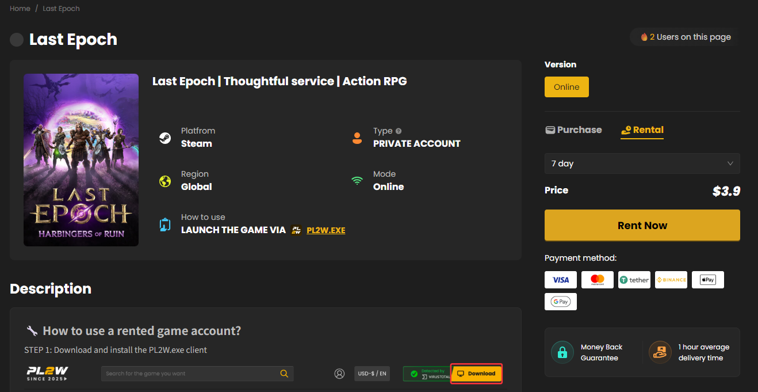Image resolution: width=758 pixels, height=392 pixels.
Task: Click the flame icon in users counter
Action: (x=644, y=37)
